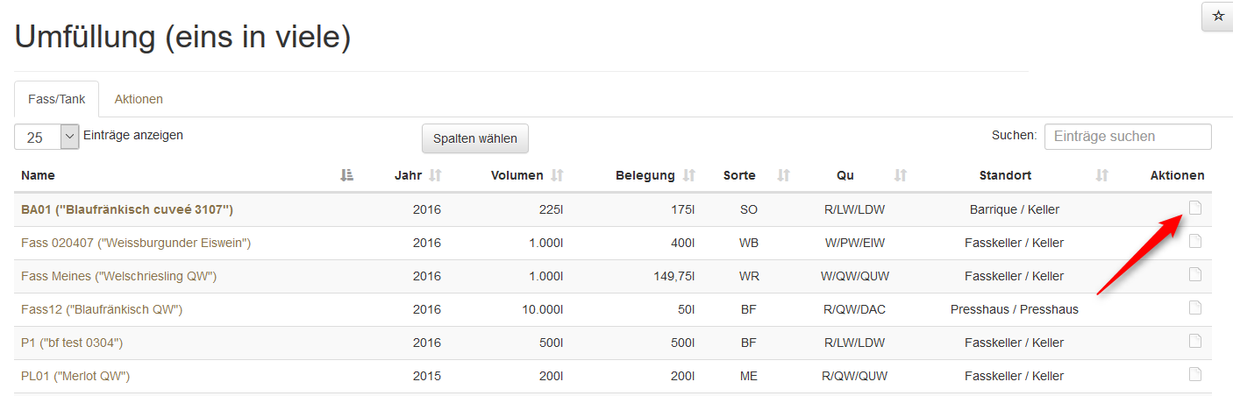The width and height of the screenshot is (1233, 396).
Task: Click the star favorite icon
Action: click(x=1217, y=16)
